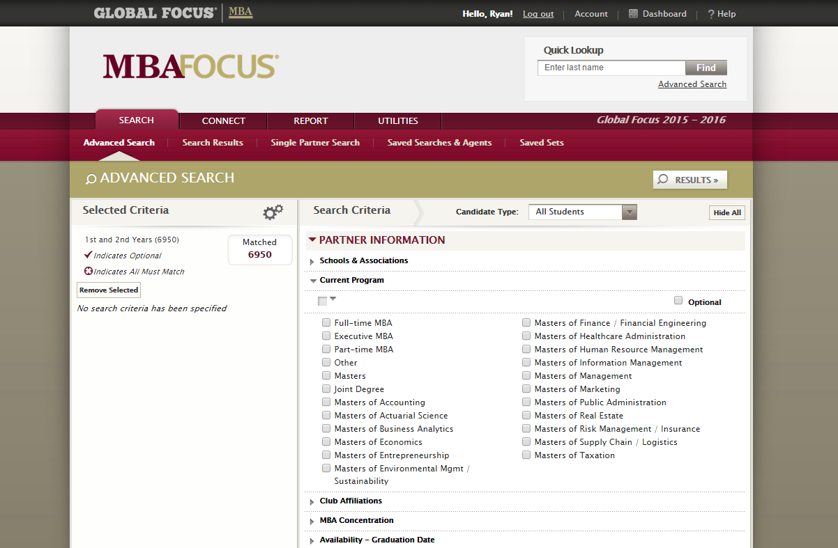This screenshot has height=548, width=838.
Task: Check Masters of Marketing checkbox
Action: [526, 389]
